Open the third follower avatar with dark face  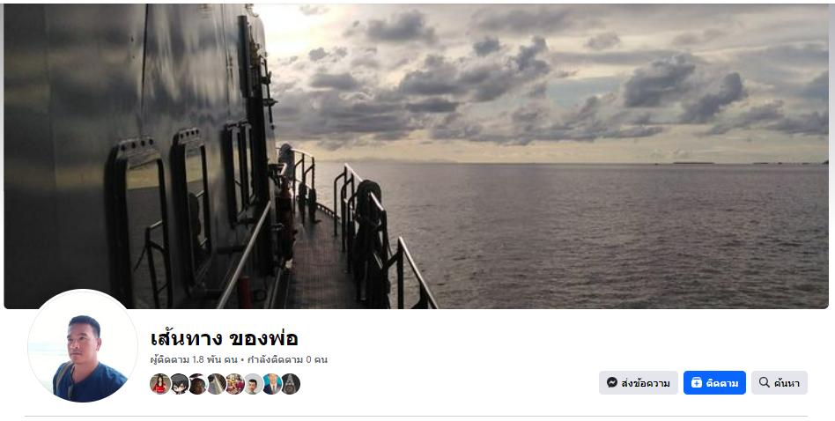(x=197, y=384)
